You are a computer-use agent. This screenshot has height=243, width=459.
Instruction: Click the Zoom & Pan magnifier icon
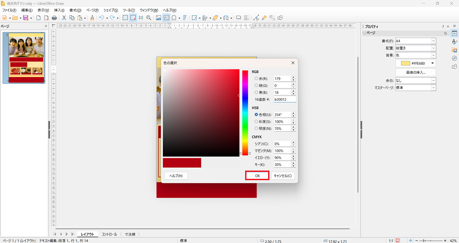click(149, 18)
